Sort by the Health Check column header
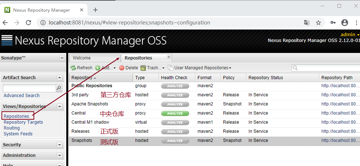The height and width of the screenshot is (166, 360). [177, 78]
